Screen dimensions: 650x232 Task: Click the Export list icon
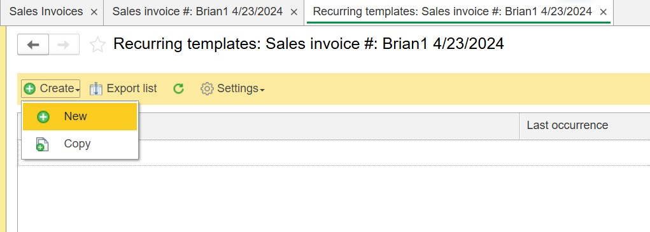[95, 88]
